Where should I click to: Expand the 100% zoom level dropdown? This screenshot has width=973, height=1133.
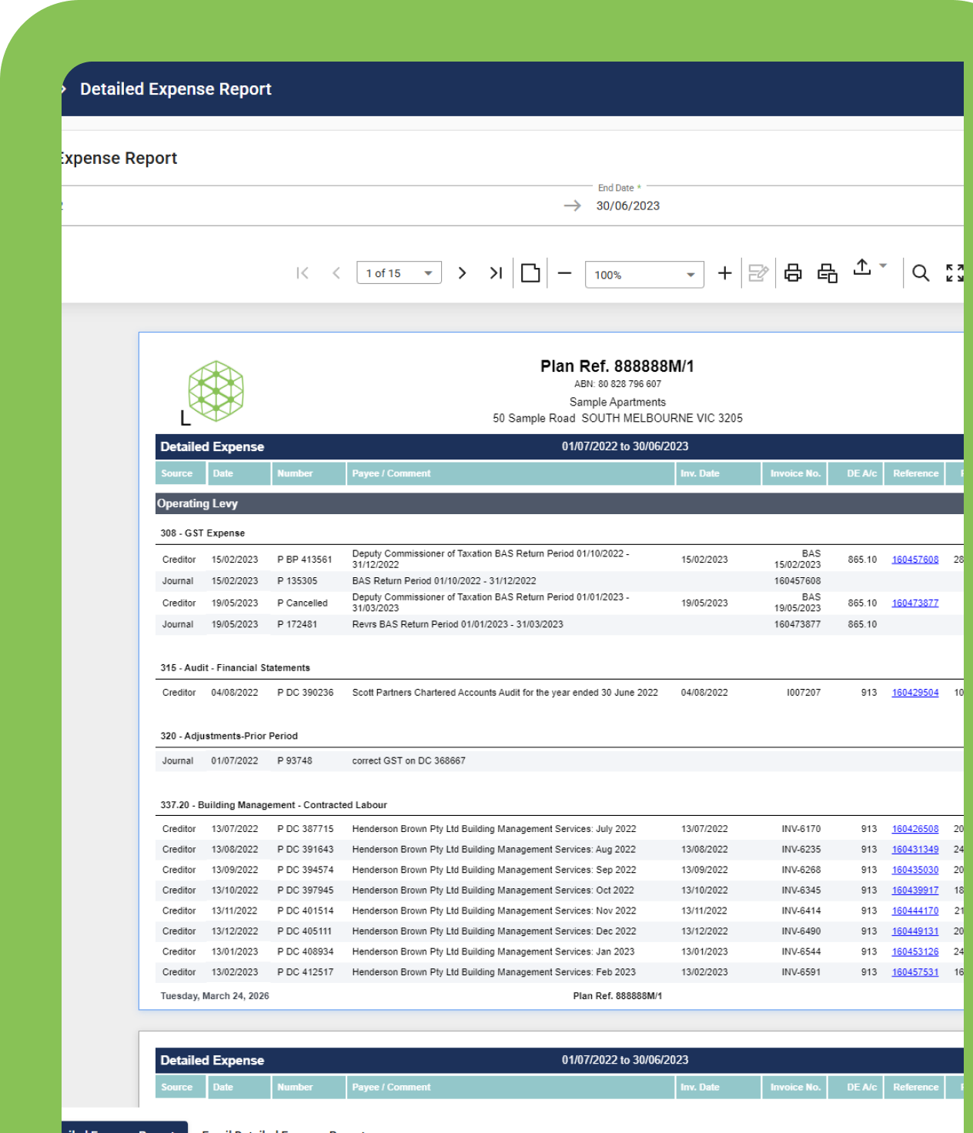pos(690,275)
